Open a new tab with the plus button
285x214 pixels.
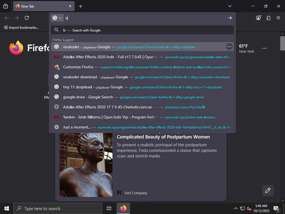pyautogui.click(x=80, y=6)
